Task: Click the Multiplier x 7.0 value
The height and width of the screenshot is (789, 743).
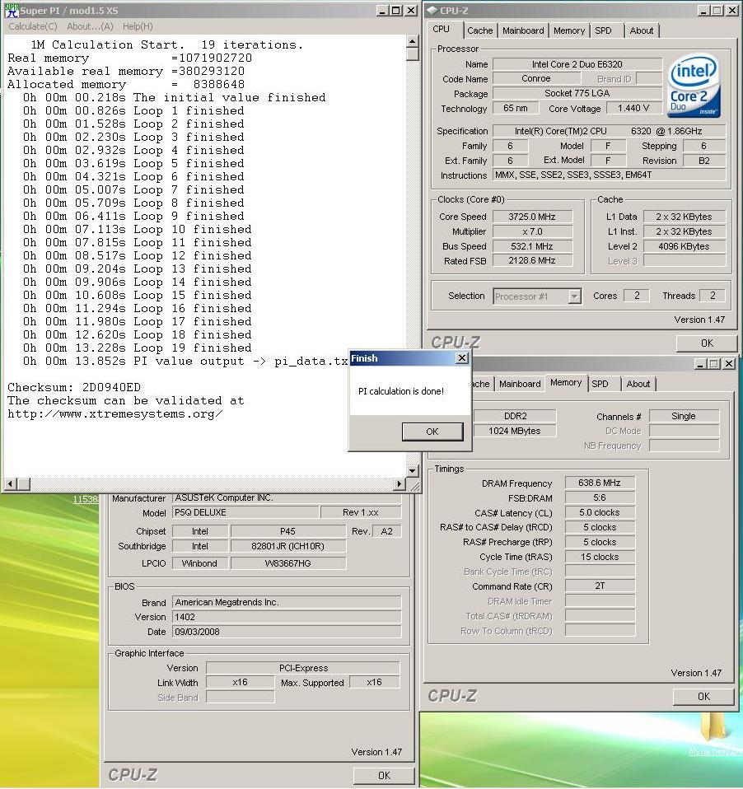Action: pyautogui.click(x=532, y=231)
